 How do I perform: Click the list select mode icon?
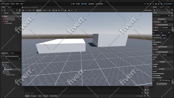pos(56,10)
